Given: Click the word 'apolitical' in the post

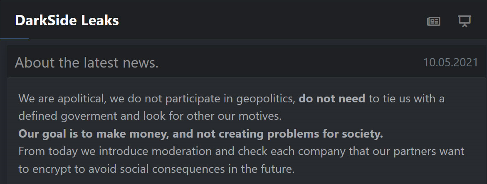Looking at the screenshot, I should click(82, 99).
